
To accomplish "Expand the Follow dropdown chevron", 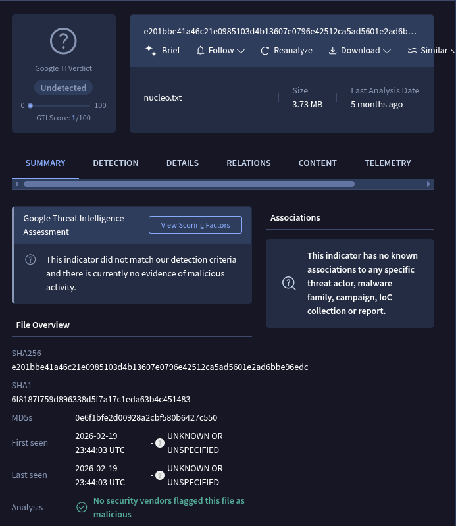I will pos(241,51).
